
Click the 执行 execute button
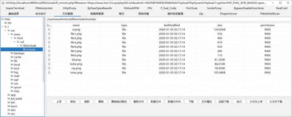tap(239, 102)
